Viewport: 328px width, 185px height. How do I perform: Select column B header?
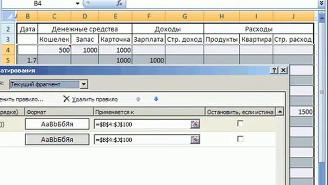[x=28, y=16]
